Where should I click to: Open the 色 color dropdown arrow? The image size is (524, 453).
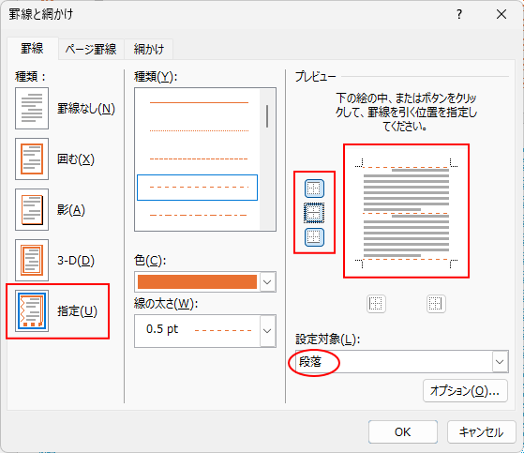pos(267,281)
